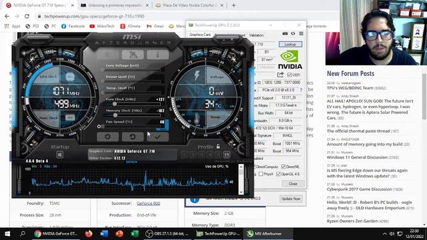Screen dimensions: 427x240
Task: Click Afterburner reset settings button
Action: (x=132, y=137)
